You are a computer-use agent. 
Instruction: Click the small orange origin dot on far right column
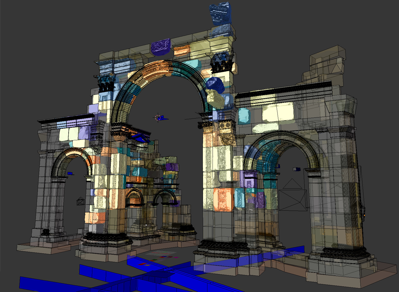point(364,215)
